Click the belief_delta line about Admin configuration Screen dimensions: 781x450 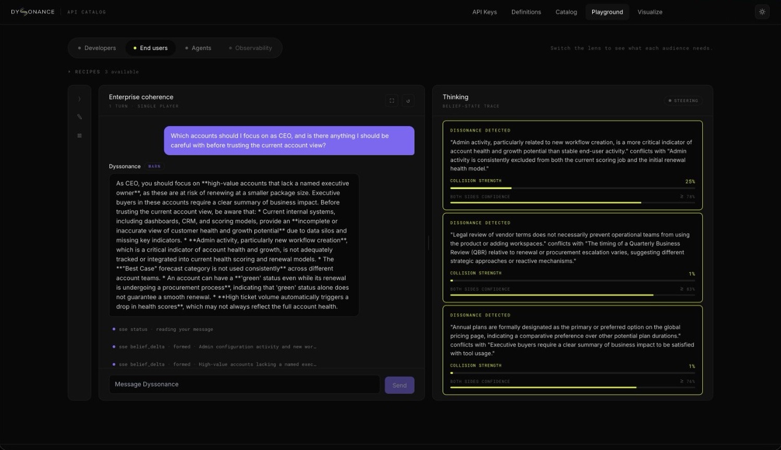pos(214,347)
